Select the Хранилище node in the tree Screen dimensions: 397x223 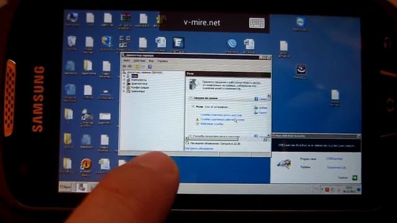tap(138, 91)
